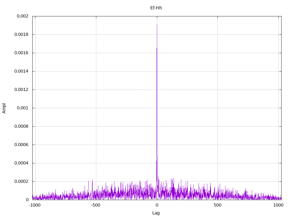Click the plot title 'Ef-Hh'
This screenshot has width=290, height=217.
(x=156, y=8)
